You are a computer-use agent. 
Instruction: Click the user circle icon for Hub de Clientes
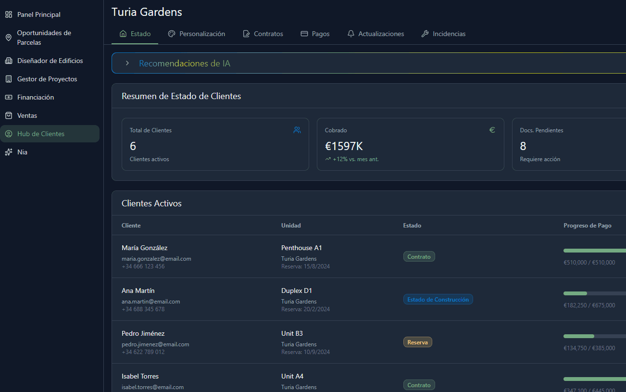point(9,134)
